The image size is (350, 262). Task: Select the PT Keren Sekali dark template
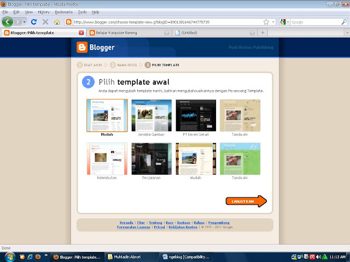pyautogui.click(x=196, y=115)
